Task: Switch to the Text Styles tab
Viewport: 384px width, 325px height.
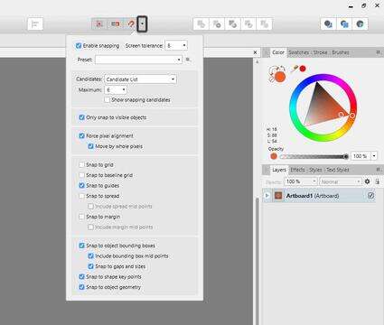Action: pyautogui.click(x=338, y=170)
